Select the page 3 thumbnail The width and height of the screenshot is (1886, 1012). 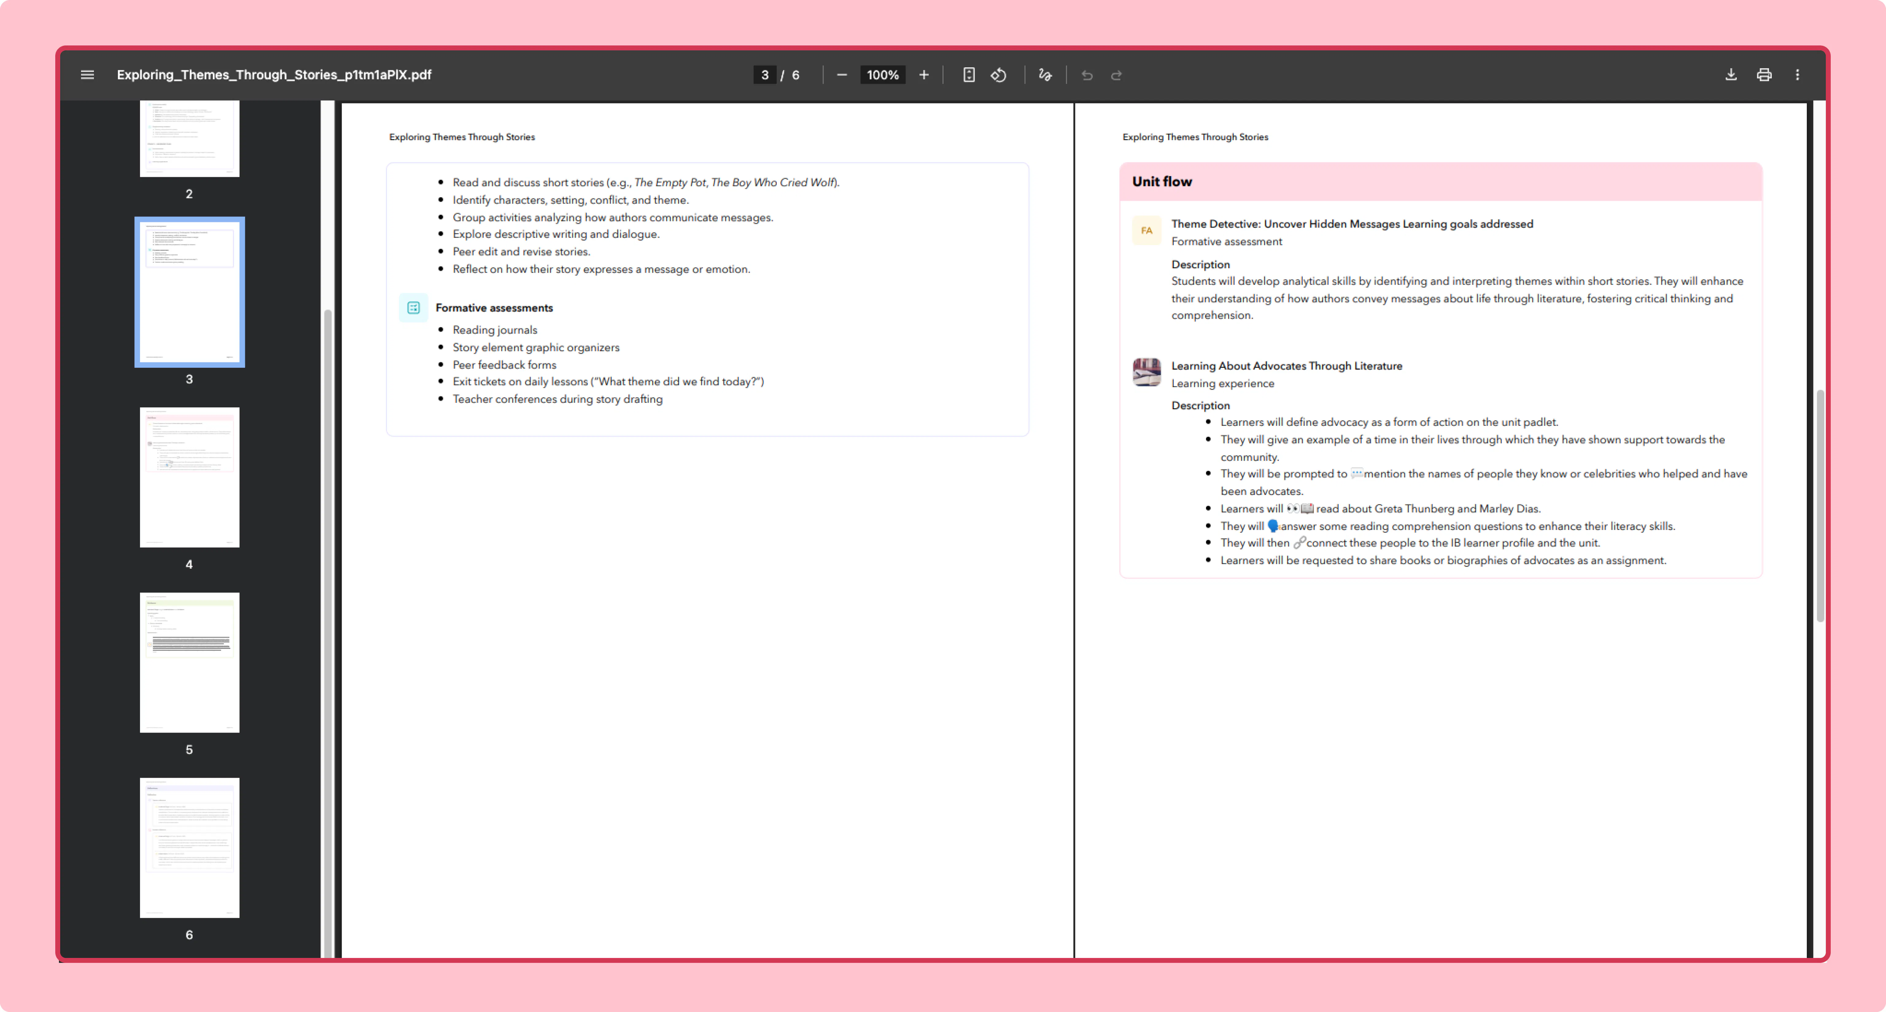click(190, 292)
